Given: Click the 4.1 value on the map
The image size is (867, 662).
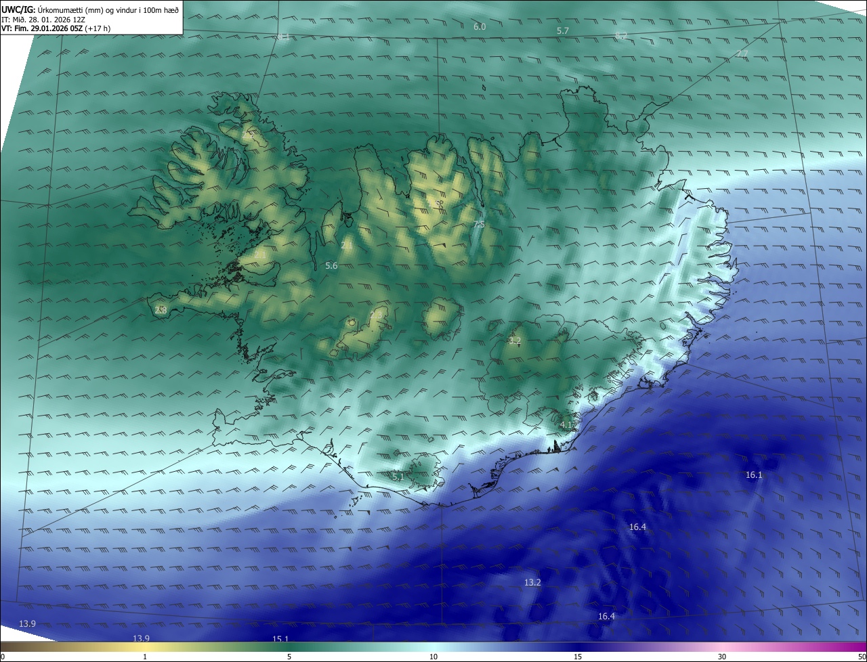Looking at the screenshot, I should click(x=566, y=424).
